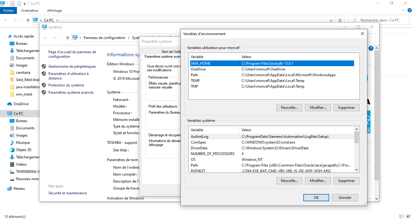Image resolution: width=413 pixels, height=220 pixels.
Task: Click the Paramètres système avancés tab
Action: (162, 57)
